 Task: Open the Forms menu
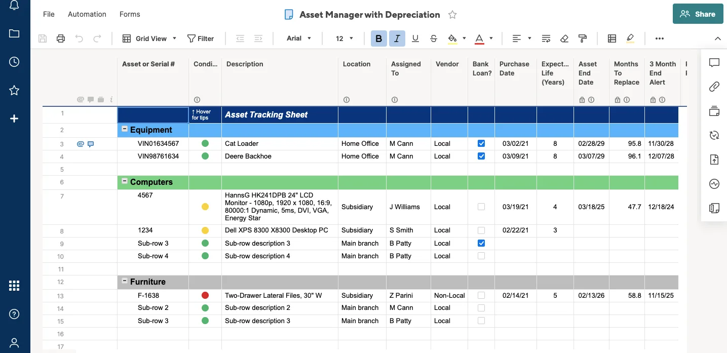pyautogui.click(x=129, y=14)
